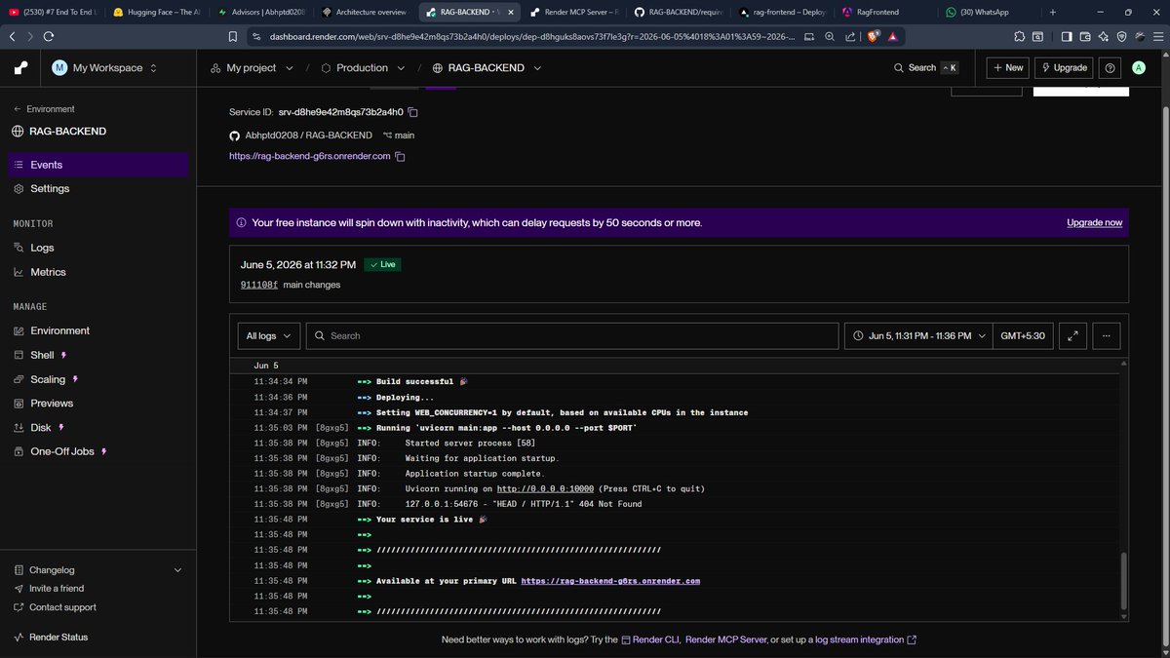Open the My project dropdown
The height and width of the screenshot is (658, 1170).
point(250,68)
